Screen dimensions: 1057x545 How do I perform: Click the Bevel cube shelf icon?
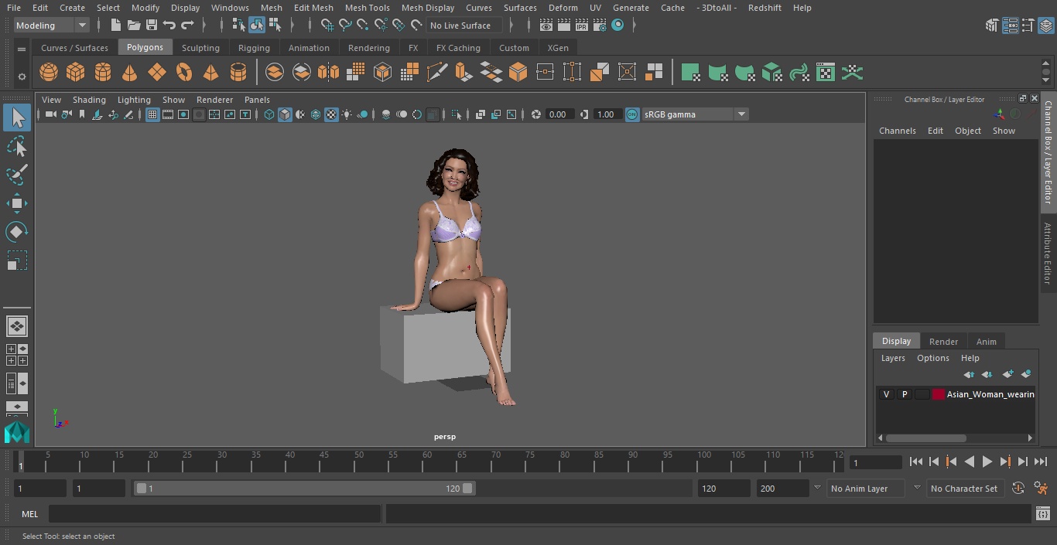pyautogui.click(x=518, y=73)
